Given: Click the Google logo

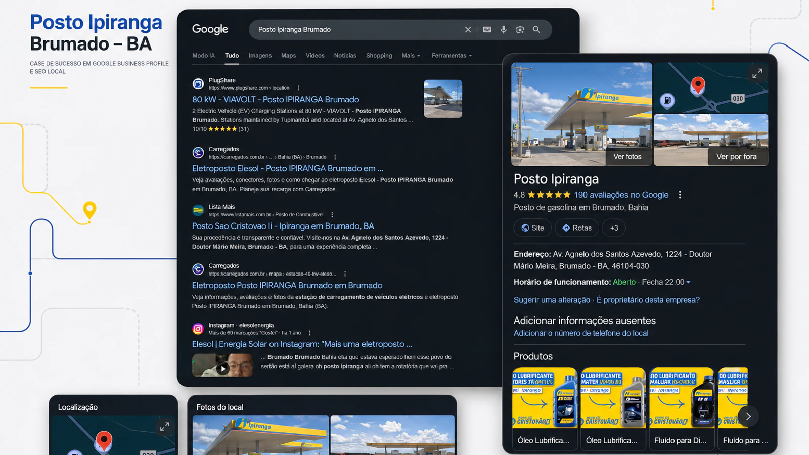Looking at the screenshot, I should pyautogui.click(x=210, y=29).
